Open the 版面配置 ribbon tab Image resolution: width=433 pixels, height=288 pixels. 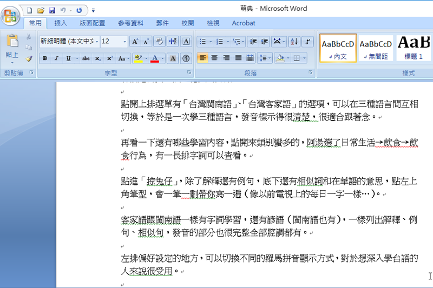coord(93,23)
